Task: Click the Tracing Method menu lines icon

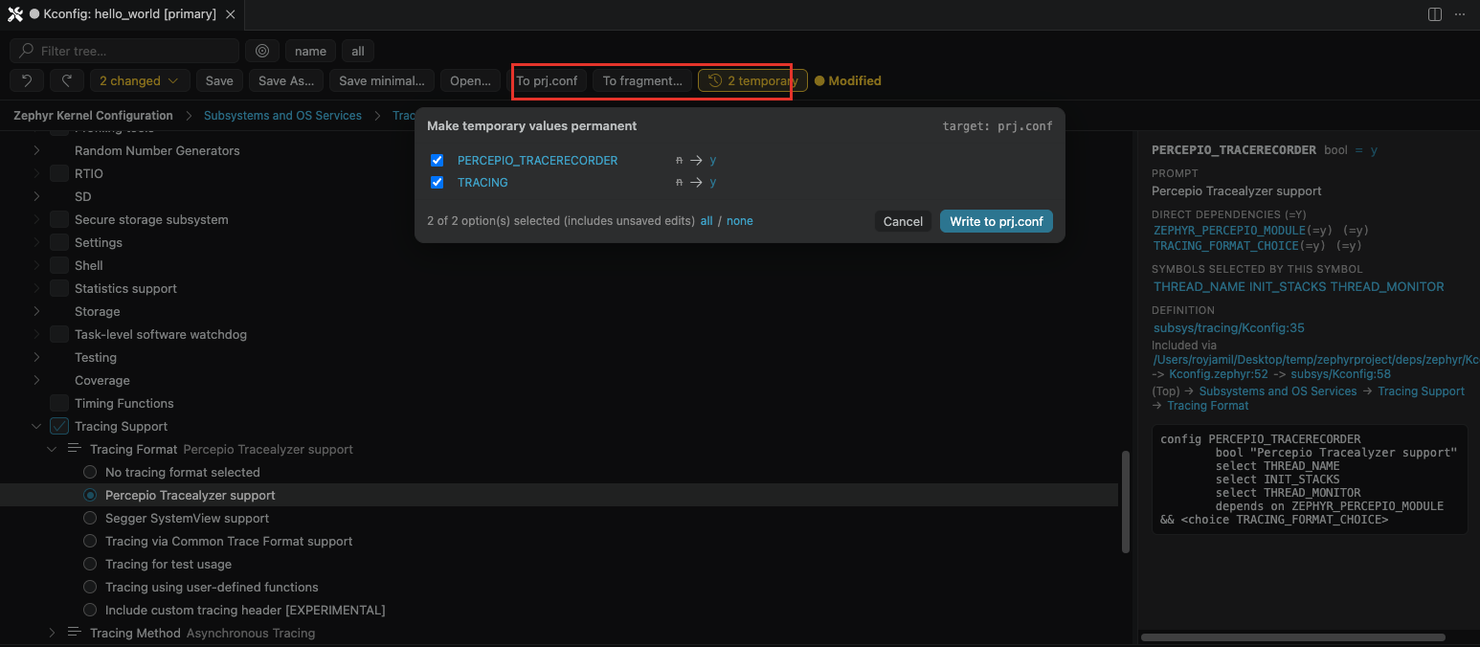Action: [76, 633]
